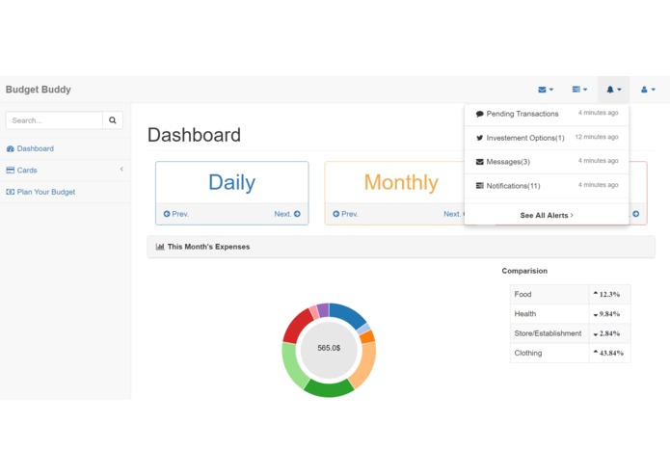Select the purple donut chart segment

click(323, 310)
